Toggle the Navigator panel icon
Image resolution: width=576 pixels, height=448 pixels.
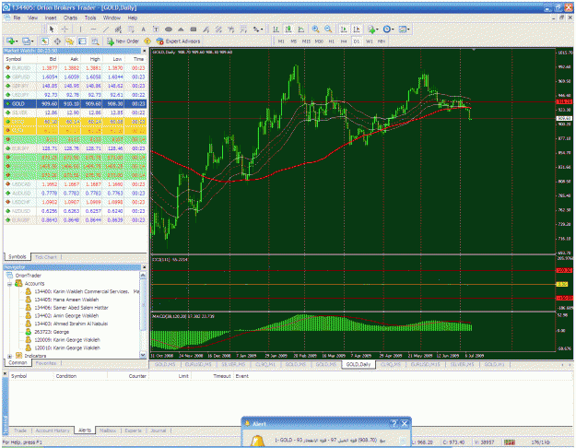coord(70,41)
